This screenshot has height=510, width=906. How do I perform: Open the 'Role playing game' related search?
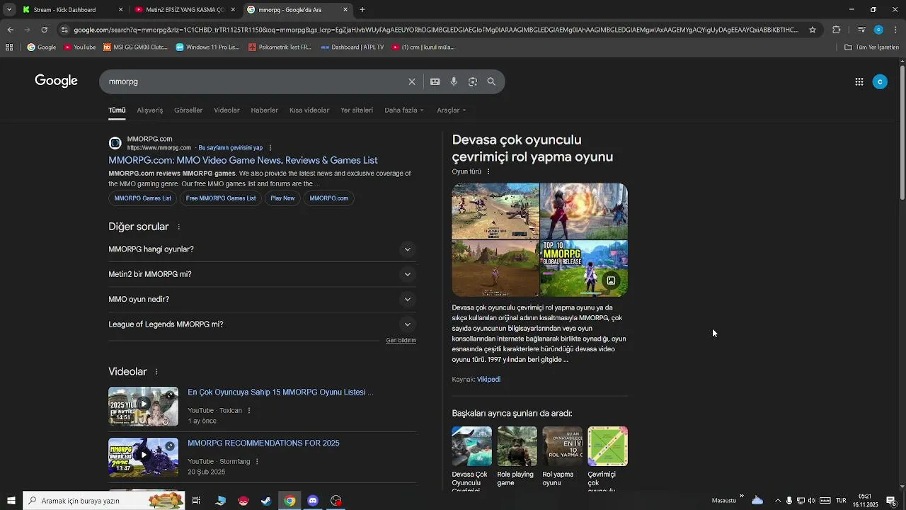pos(517,458)
